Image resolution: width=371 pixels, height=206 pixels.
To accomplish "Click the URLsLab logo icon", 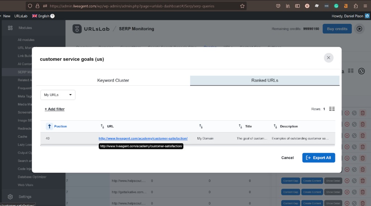I will [x=77, y=29].
